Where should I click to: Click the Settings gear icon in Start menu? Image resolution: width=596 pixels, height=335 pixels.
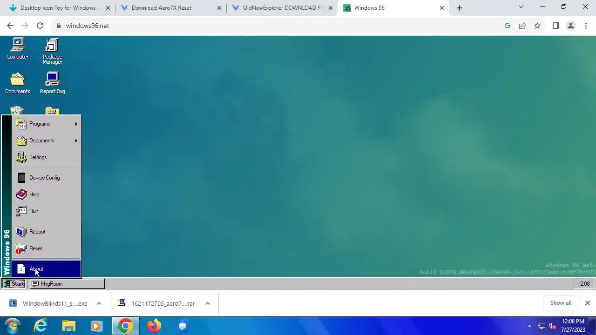(21, 157)
